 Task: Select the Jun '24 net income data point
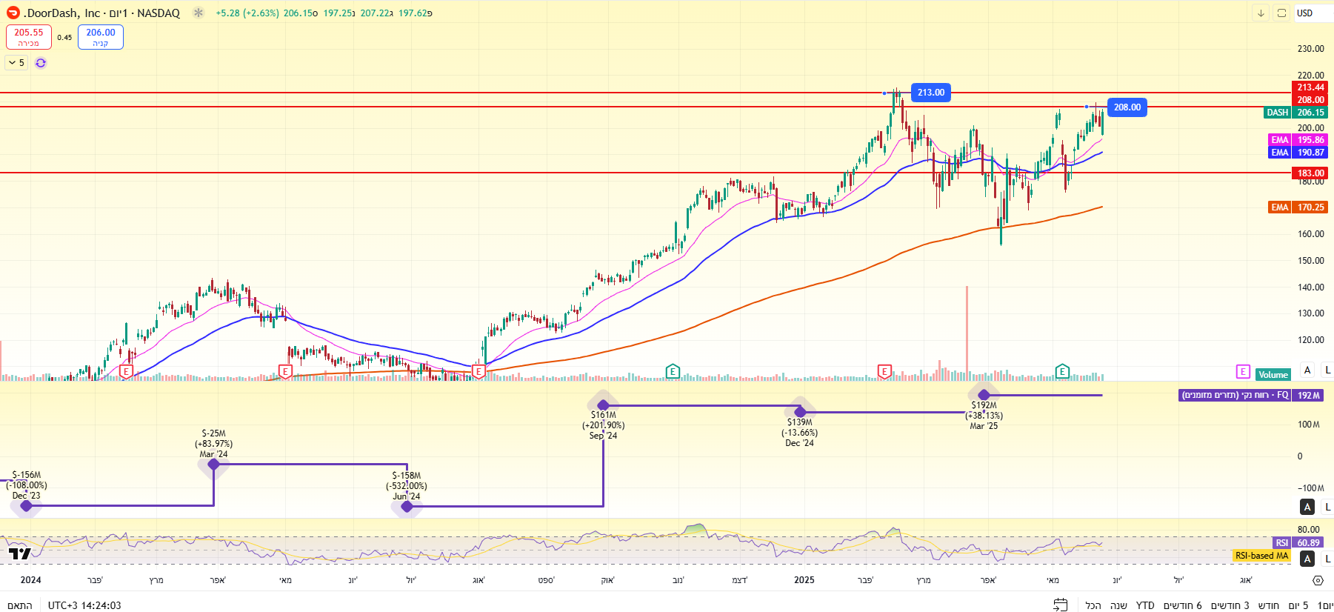(x=407, y=507)
